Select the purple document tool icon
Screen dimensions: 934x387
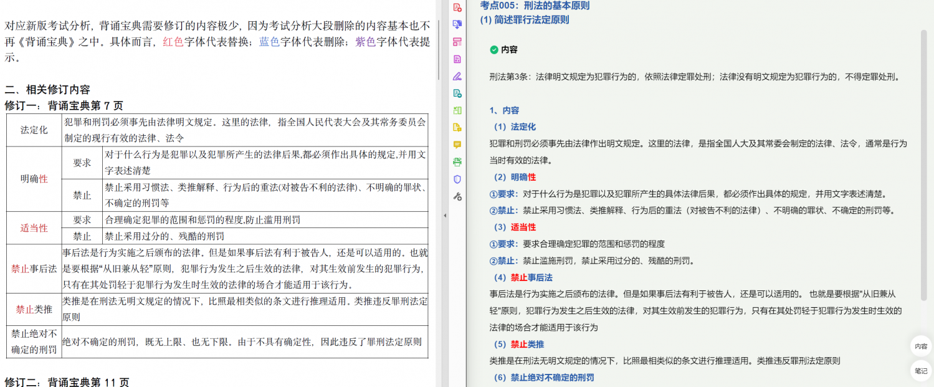[x=457, y=59]
